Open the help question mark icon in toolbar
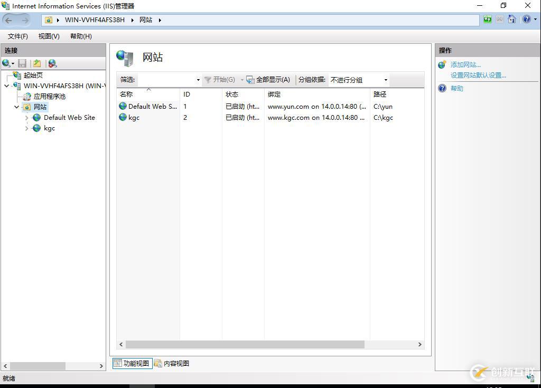Image resolution: width=541 pixels, height=388 pixels. pyautogui.click(x=527, y=20)
